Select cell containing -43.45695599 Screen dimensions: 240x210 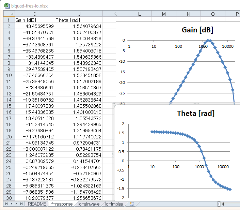[35, 26]
